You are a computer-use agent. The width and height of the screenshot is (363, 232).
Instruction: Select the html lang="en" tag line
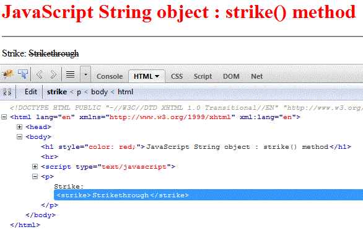tap(155, 117)
